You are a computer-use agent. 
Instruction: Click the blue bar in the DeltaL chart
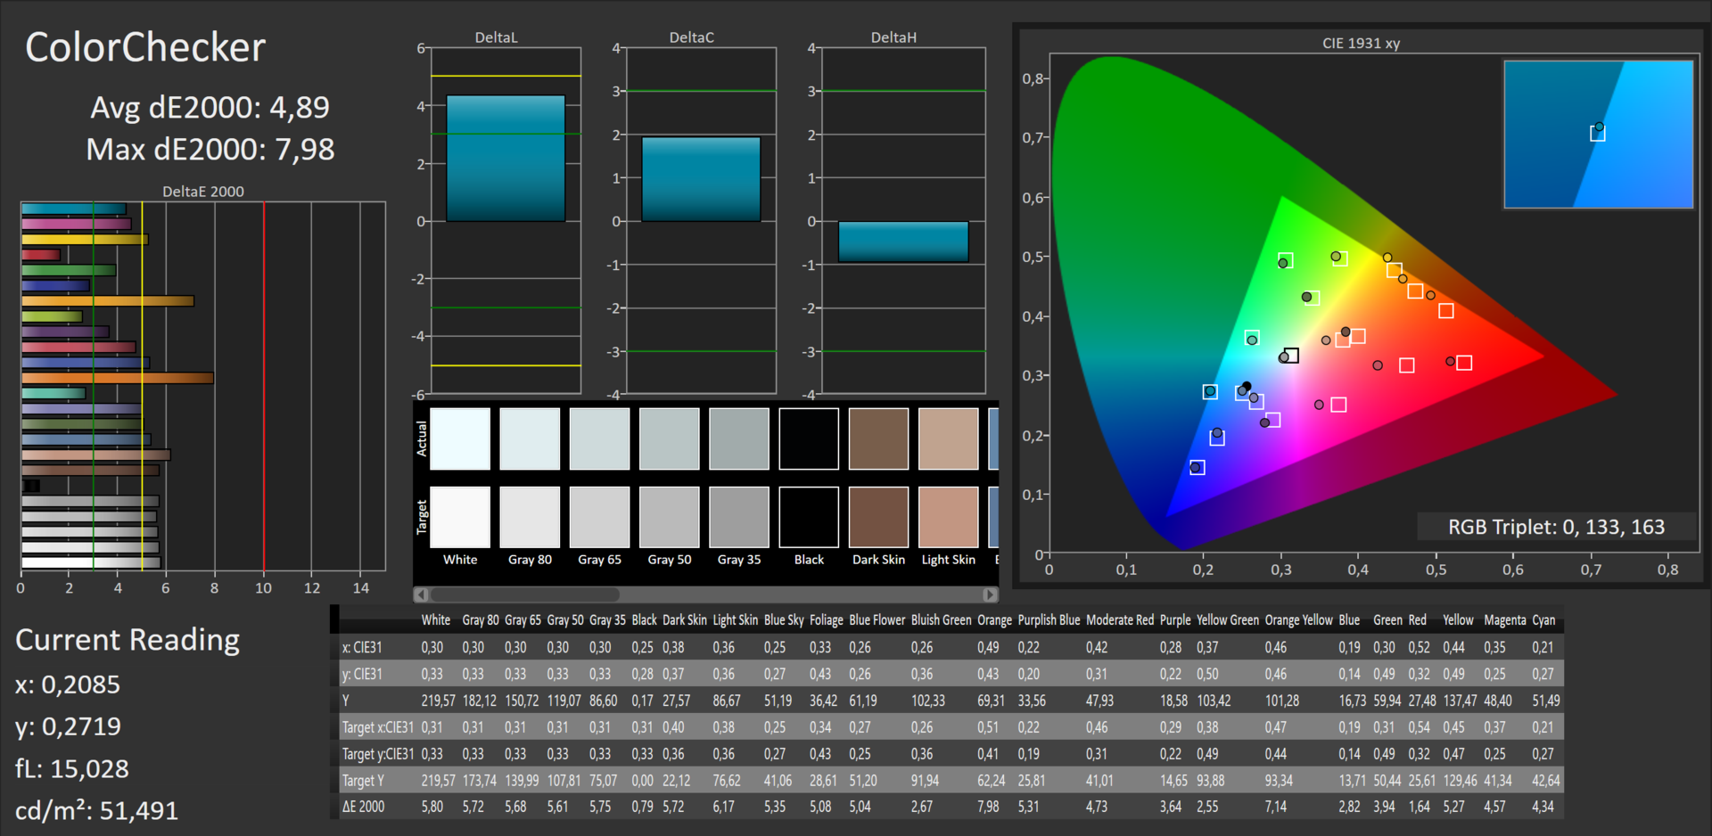coord(506,158)
